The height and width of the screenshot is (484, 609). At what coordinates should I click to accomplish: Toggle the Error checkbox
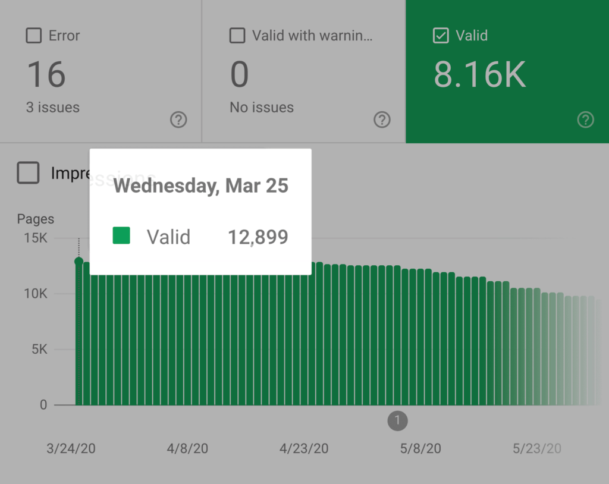(33, 36)
